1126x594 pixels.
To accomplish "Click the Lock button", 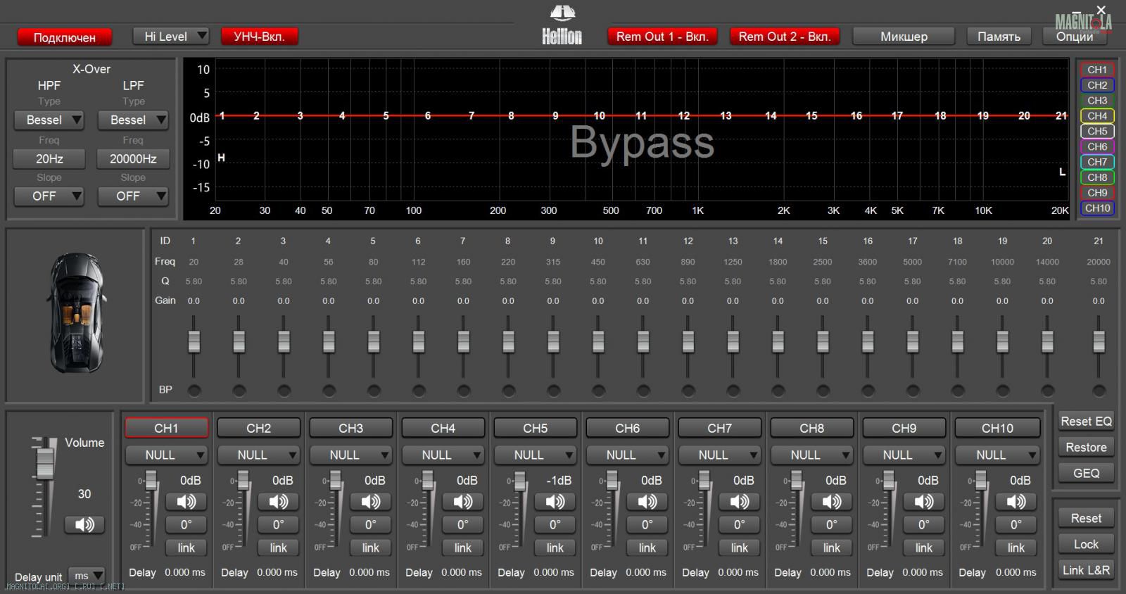I will pos(1086,545).
